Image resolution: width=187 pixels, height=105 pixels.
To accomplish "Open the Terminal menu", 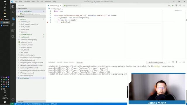I will point(48,2).
